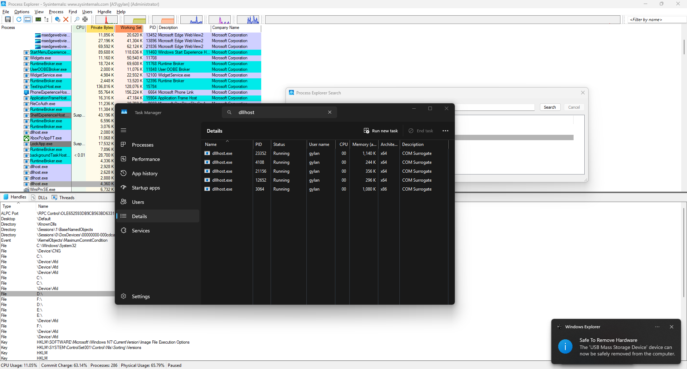The height and width of the screenshot is (369, 687).
Task: Click the Refresh Now toolbar icon
Action: point(19,19)
